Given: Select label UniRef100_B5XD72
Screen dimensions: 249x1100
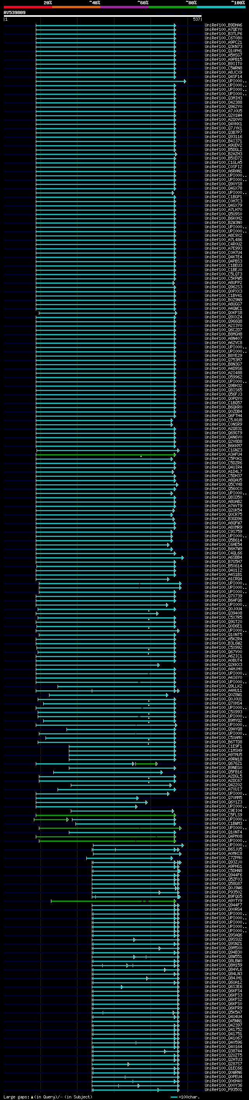Looking at the screenshot, I should 223,158.
